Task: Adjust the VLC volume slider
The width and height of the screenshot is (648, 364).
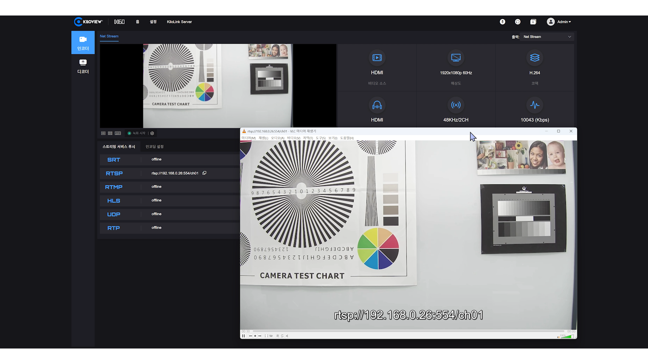Action: point(567,336)
